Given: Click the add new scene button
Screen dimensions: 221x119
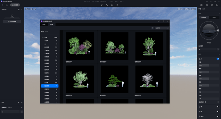Looking at the screenshot, I should coord(12,21).
